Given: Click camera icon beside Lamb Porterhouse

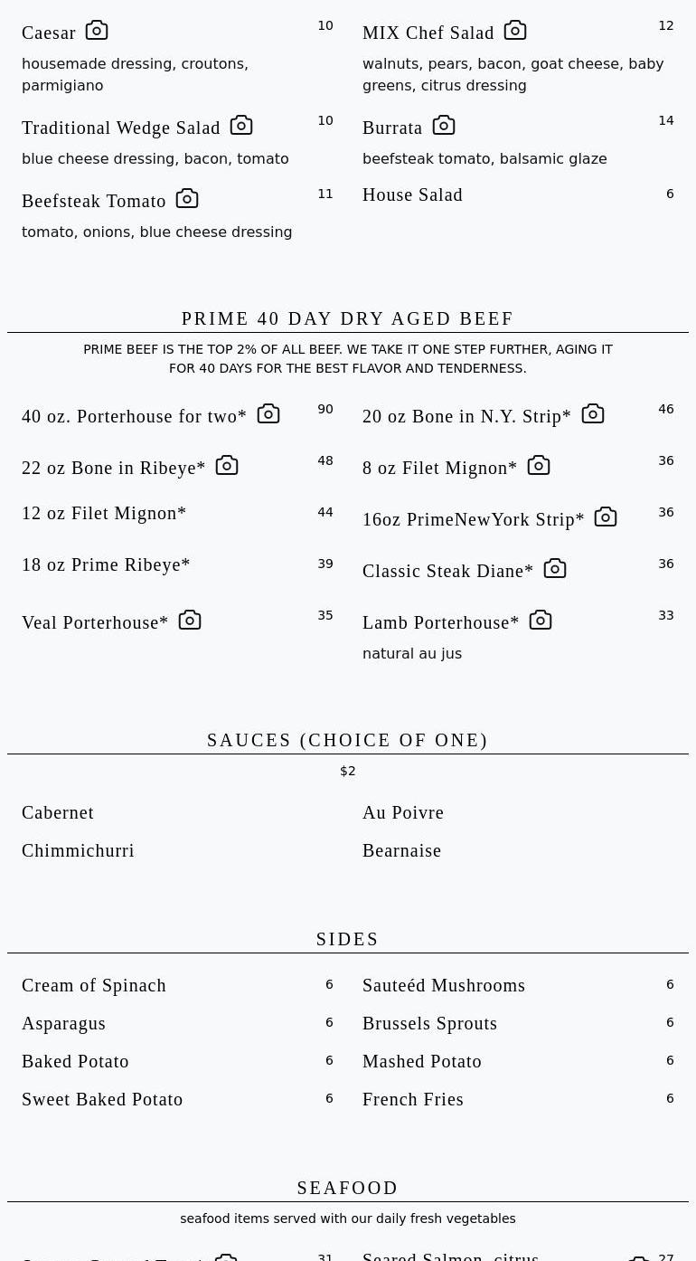Looking at the screenshot, I should (x=541, y=620).
